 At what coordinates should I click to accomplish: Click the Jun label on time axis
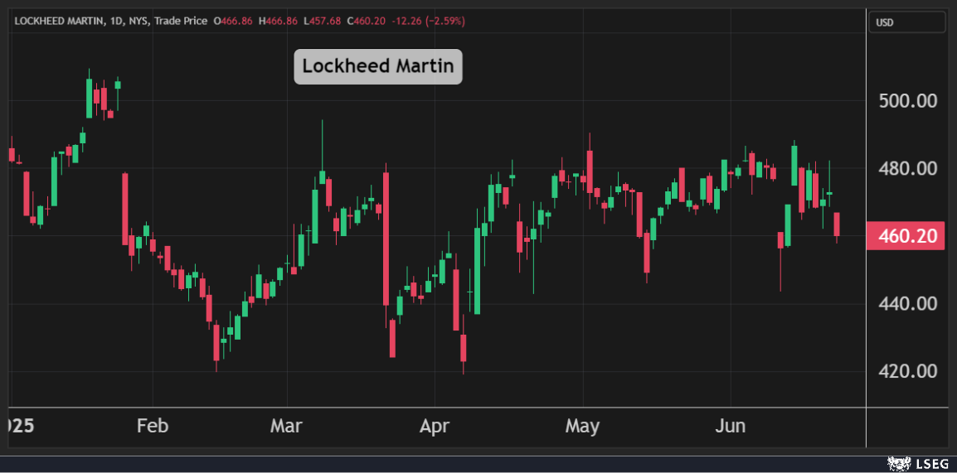(x=731, y=426)
